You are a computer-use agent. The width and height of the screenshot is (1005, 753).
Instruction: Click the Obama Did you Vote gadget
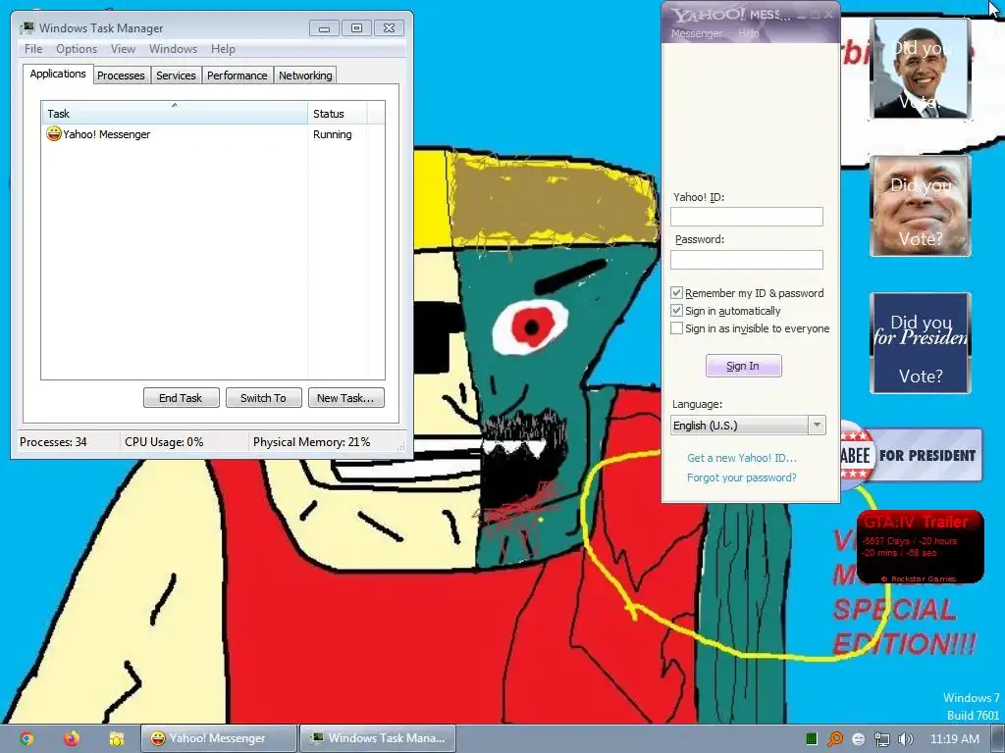coord(921,69)
